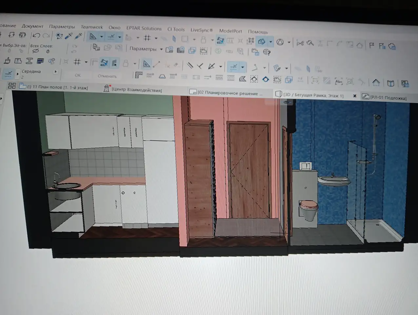Switch to 11 План полов tab

54,87
